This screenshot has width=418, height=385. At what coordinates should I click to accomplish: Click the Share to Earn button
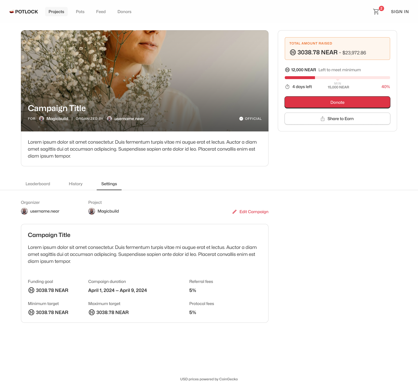point(337,119)
